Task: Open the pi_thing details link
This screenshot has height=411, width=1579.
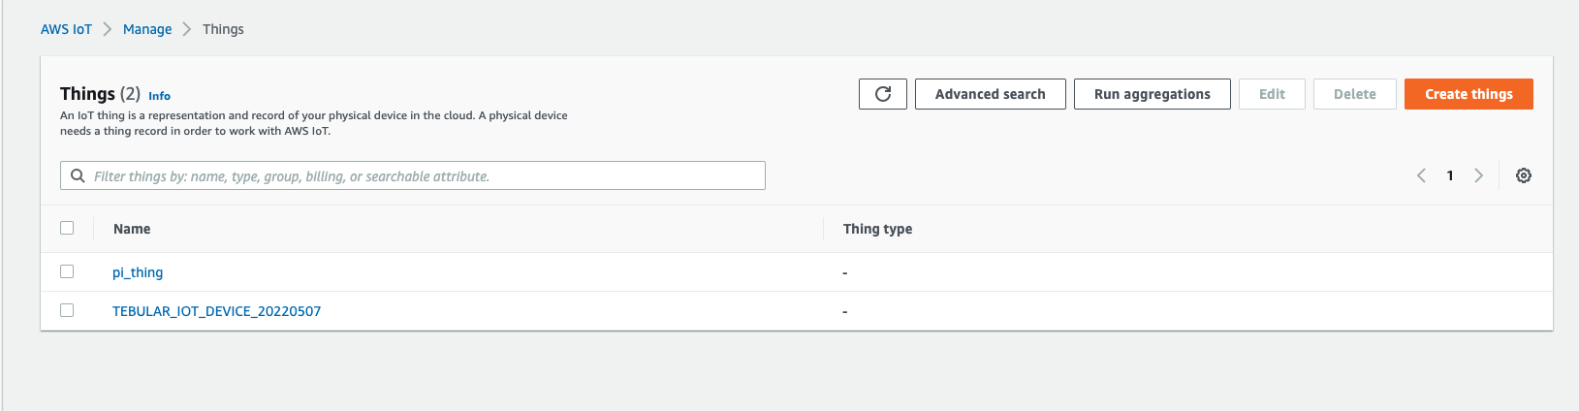Action: tap(138, 272)
